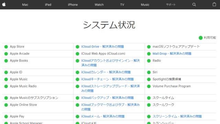Click green status dot beside Apple ID
Viewport: 220px width, 124px height.
[6, 72]
